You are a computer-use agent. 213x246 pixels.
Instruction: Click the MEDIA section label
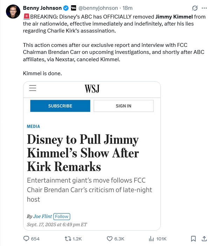pyautogui.click(x=33, y=126)
